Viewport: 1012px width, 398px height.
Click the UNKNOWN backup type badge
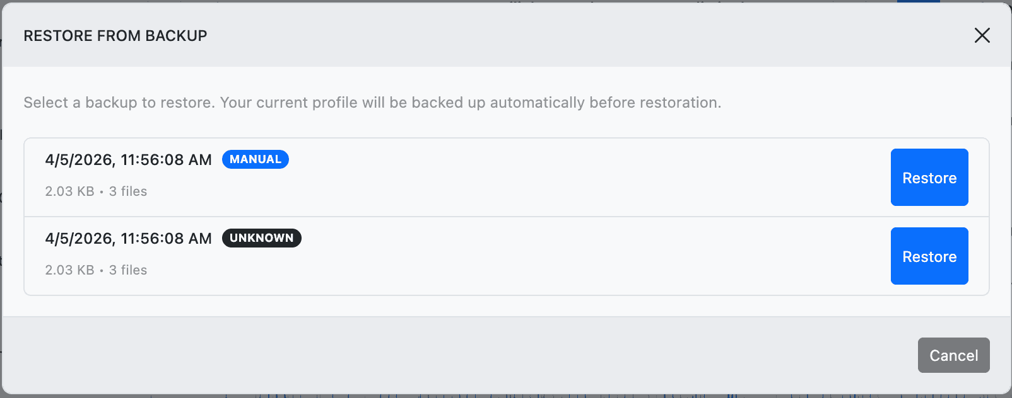[x=261, y=238]
